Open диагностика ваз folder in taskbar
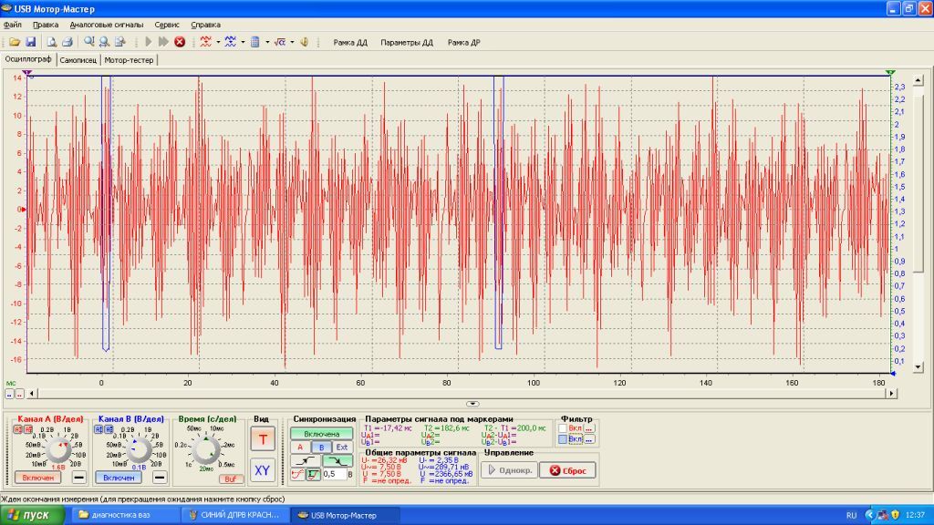 point(124,515)
